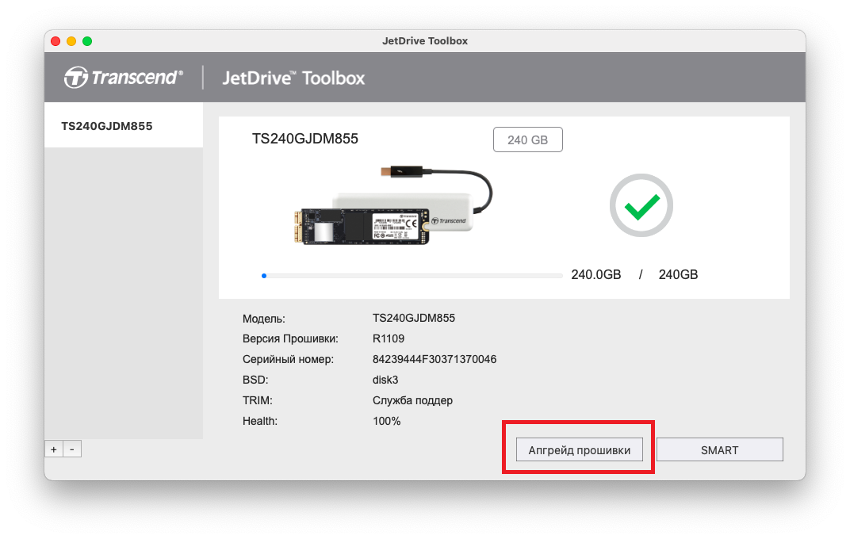Click the green checkmark status icon
Screen dimensions: 850x539
point(641,205)
